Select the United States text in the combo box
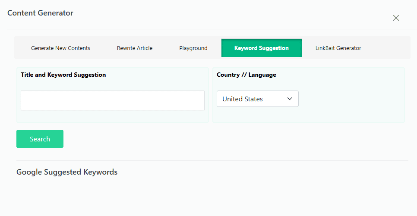Viewport: 417px width, 216px height. 243,99
